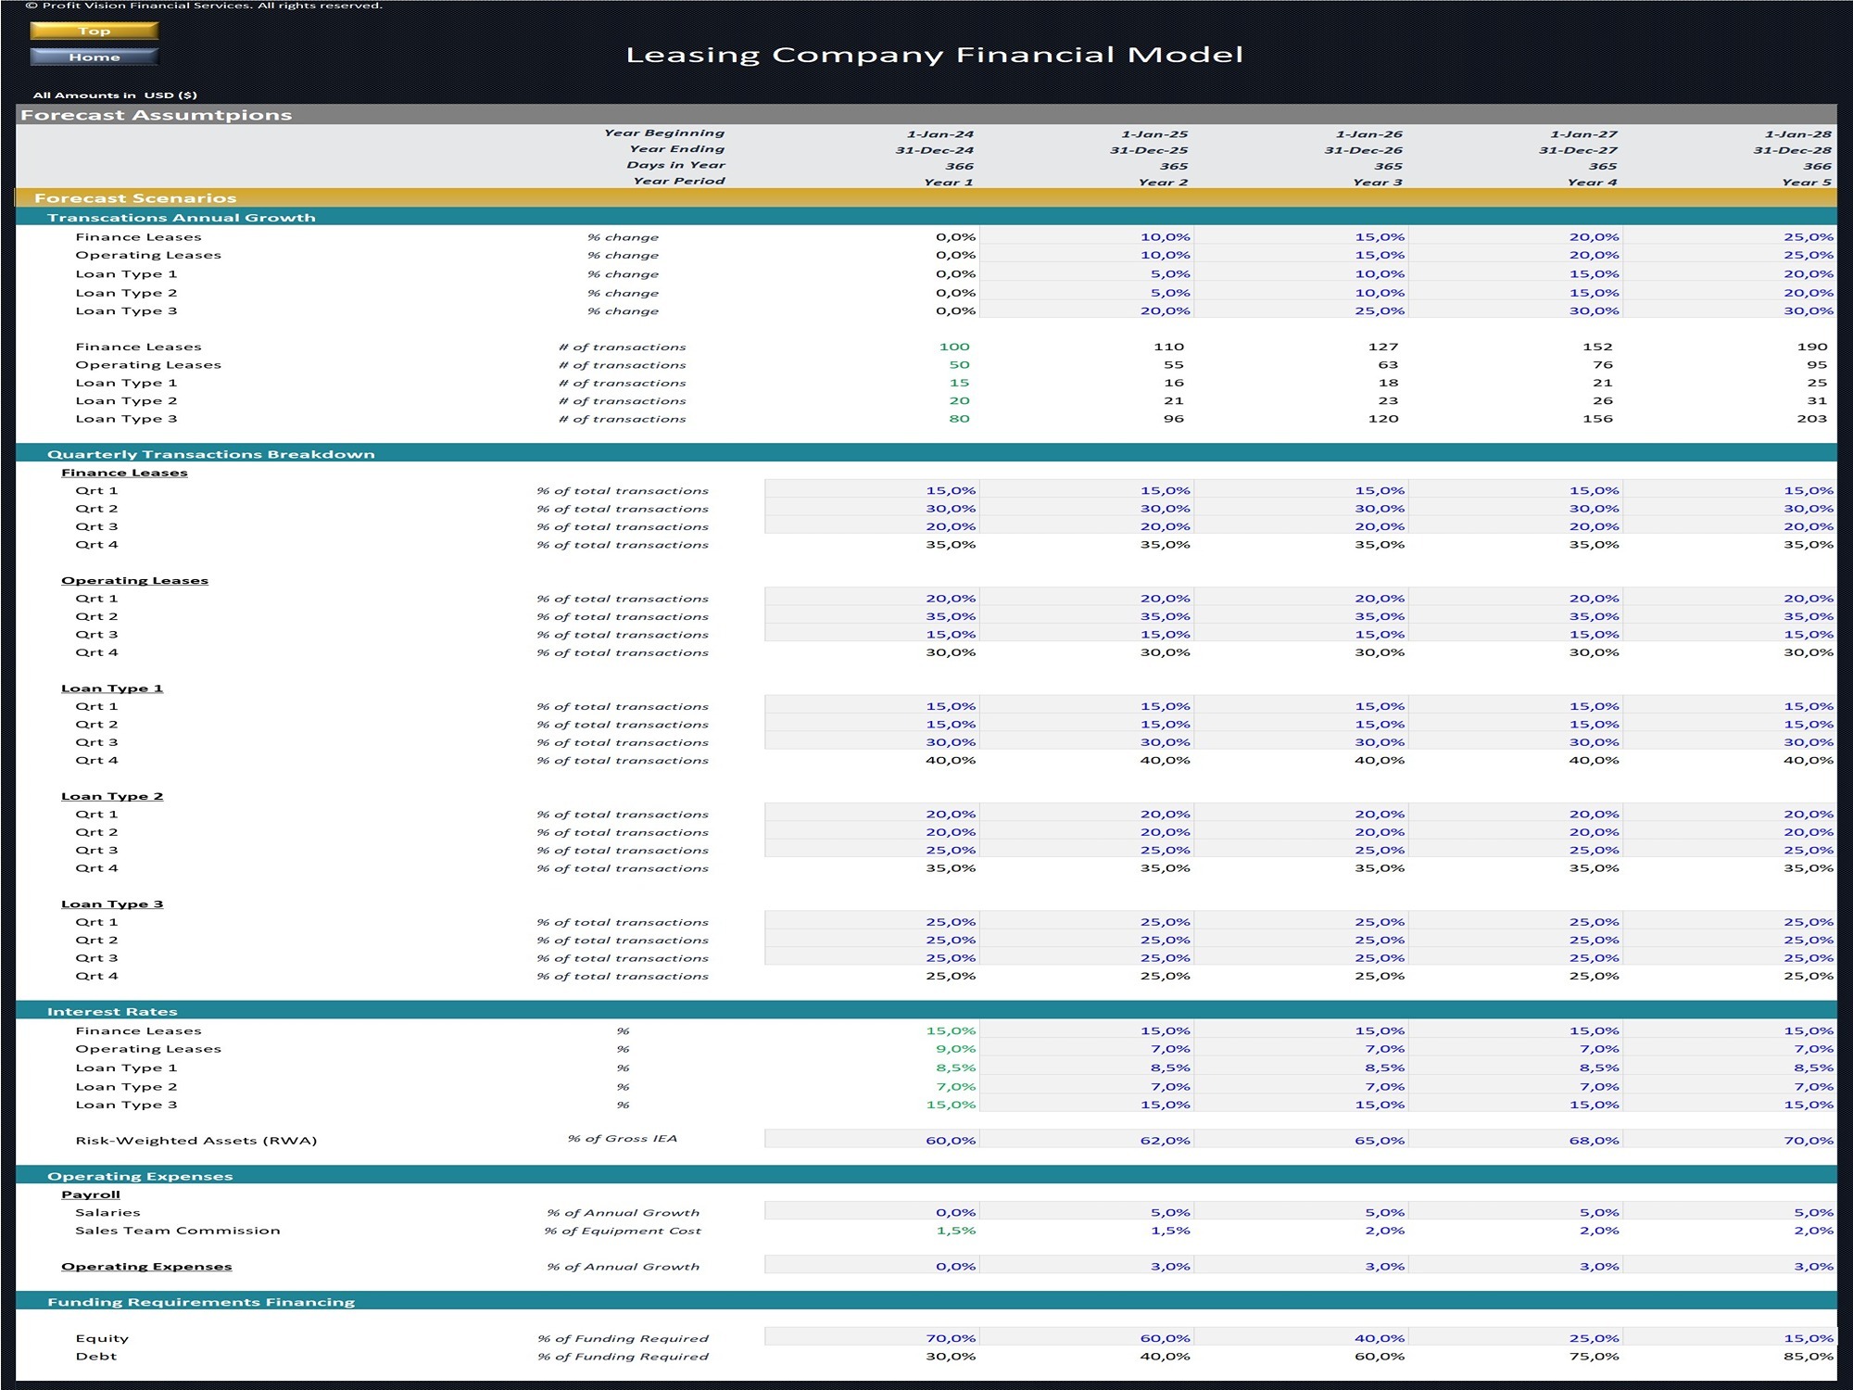Click the Quarterly Transactions Breakdown header

click(926, 454)
